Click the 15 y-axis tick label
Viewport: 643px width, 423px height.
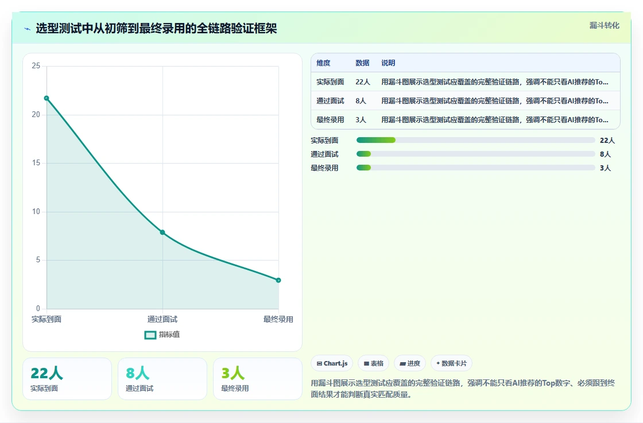[x=36, y=163]
